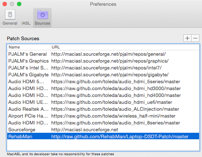Click the pjalm/repos/intel7/ URL cell
Screen dimensions: 202x157
pos(106,68)
